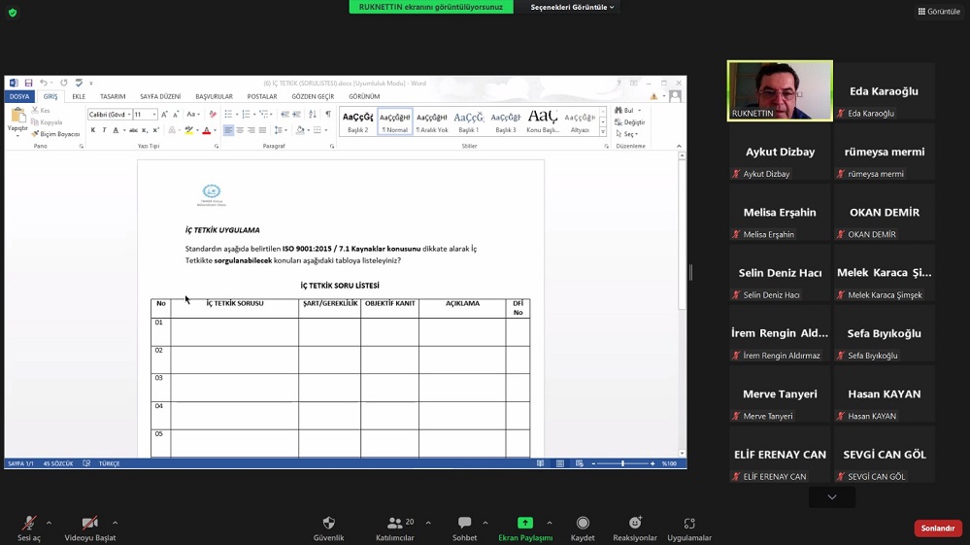Unmute microphone with Sesi aç
The height and width of the screenshot is (545, 970).
coord(29,524)
